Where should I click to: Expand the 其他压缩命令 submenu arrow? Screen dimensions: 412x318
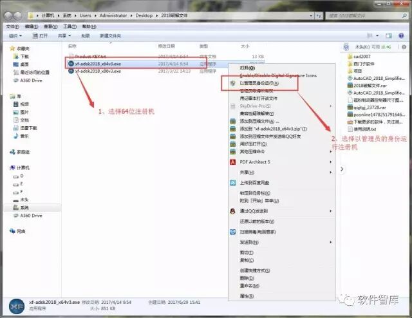click(330, 152)
